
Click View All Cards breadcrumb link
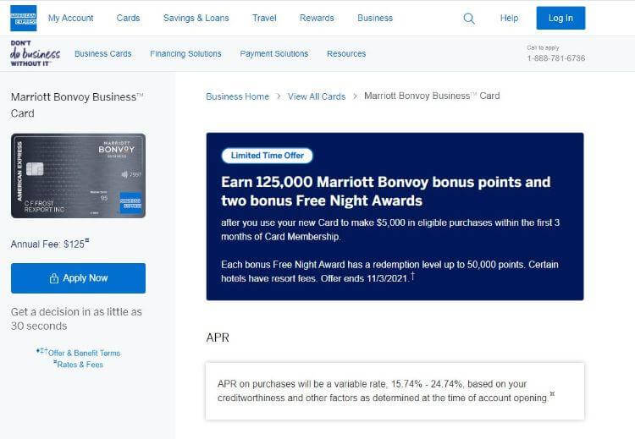317,96
